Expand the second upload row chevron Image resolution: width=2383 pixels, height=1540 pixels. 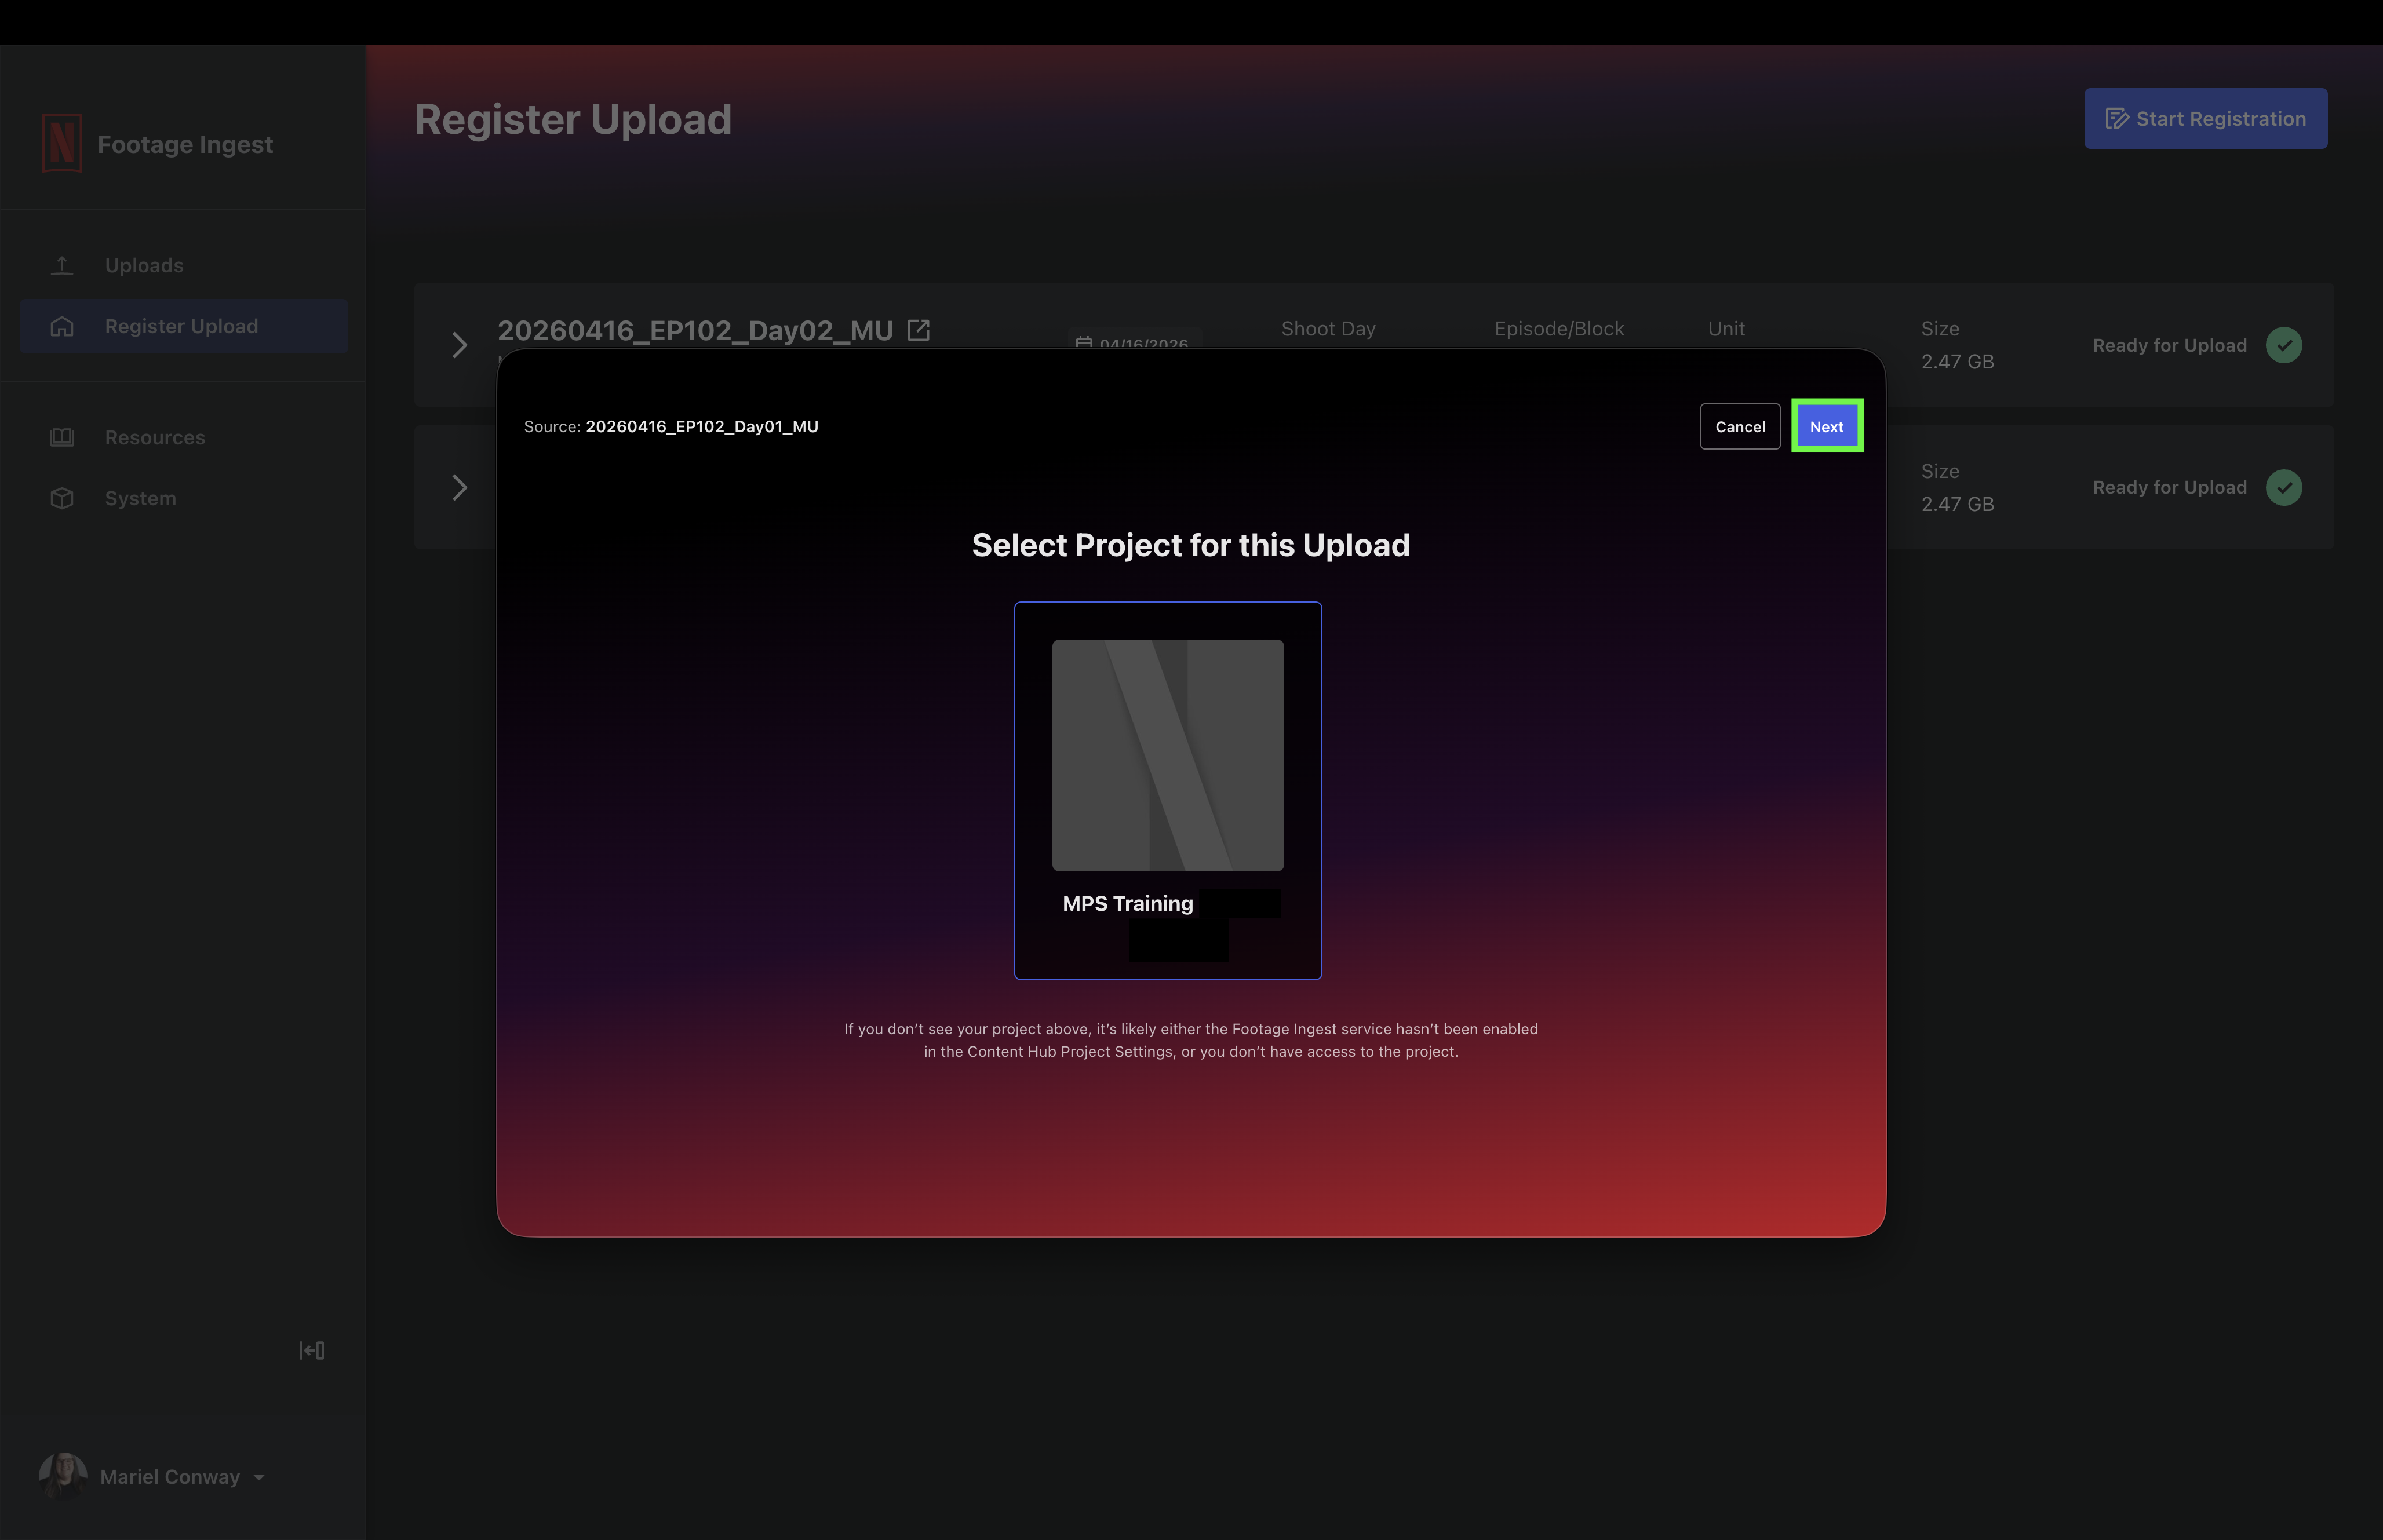click(460, 487)
